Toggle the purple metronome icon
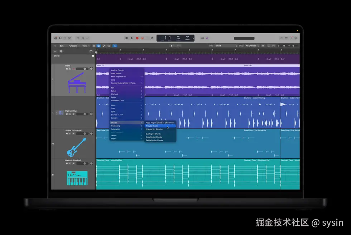Viewport: 351px width, 235px height. (207, 38)
